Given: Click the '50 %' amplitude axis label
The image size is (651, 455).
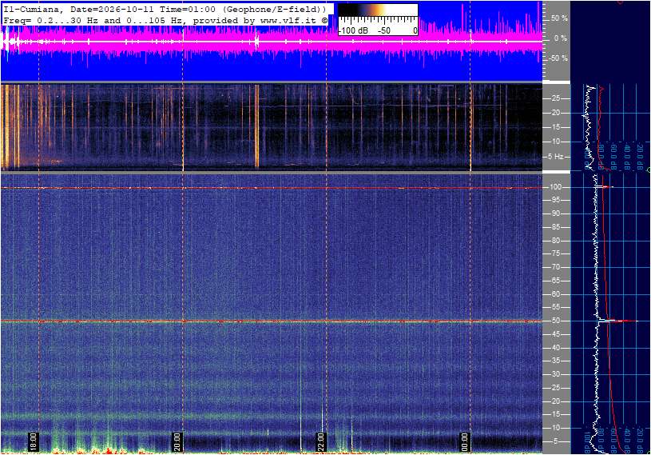Looking at the screenshot, I should coord(559,18).
